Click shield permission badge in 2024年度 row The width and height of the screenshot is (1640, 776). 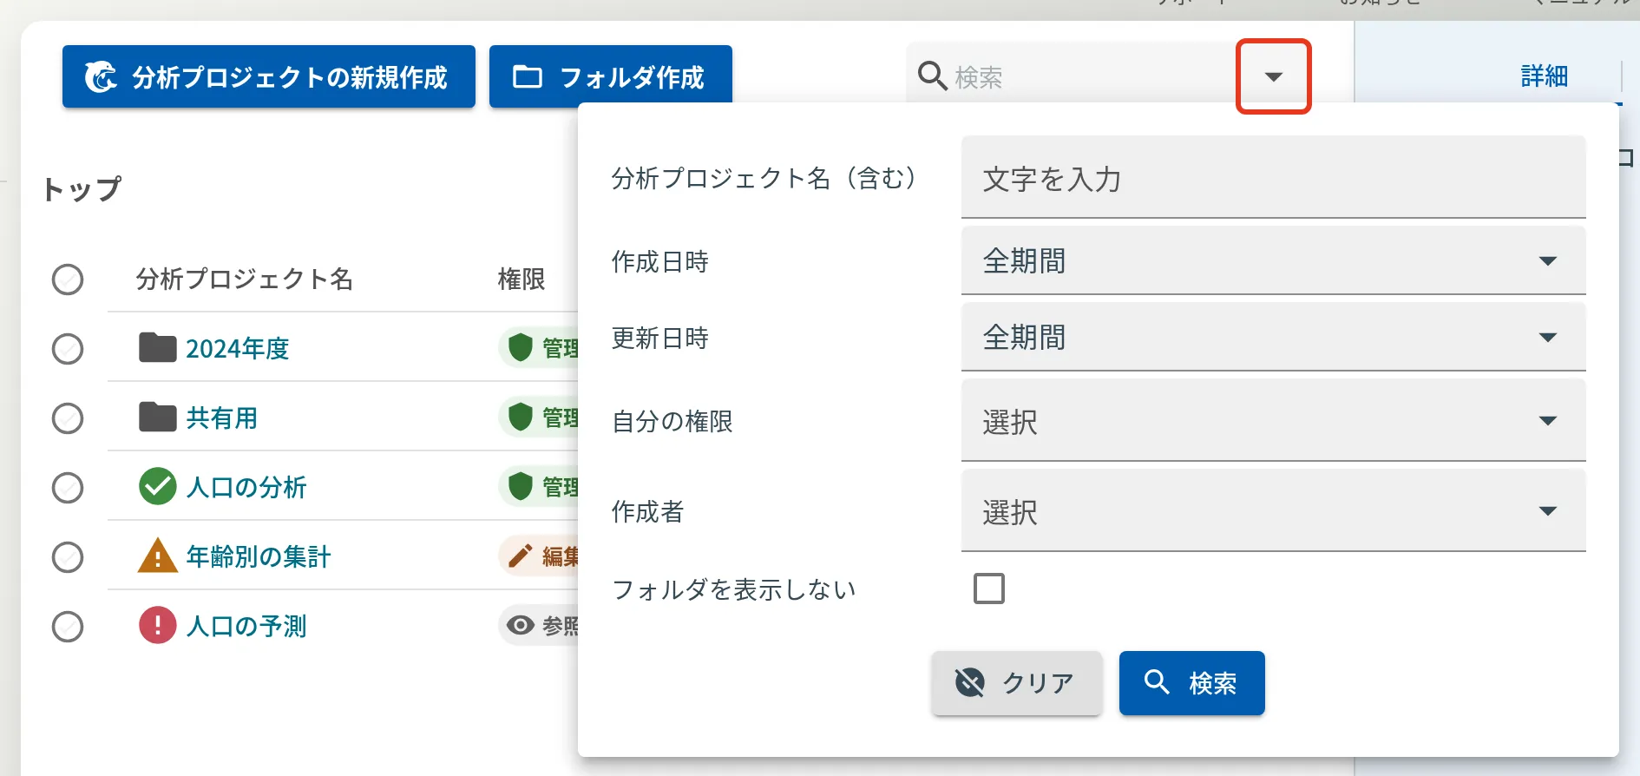click(x=539, y=348)
